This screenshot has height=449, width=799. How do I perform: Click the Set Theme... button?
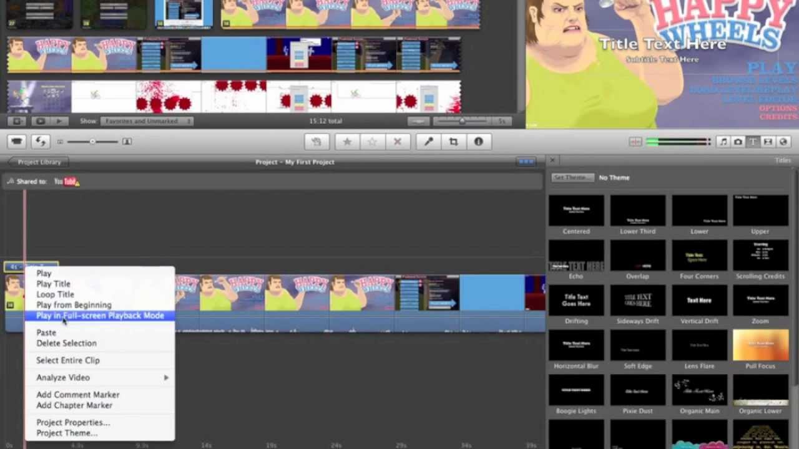coord(571,178)
